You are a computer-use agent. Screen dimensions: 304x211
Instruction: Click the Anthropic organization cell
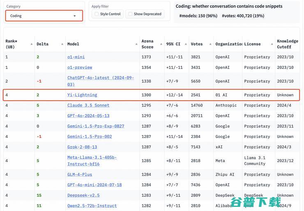pos(226,105)
